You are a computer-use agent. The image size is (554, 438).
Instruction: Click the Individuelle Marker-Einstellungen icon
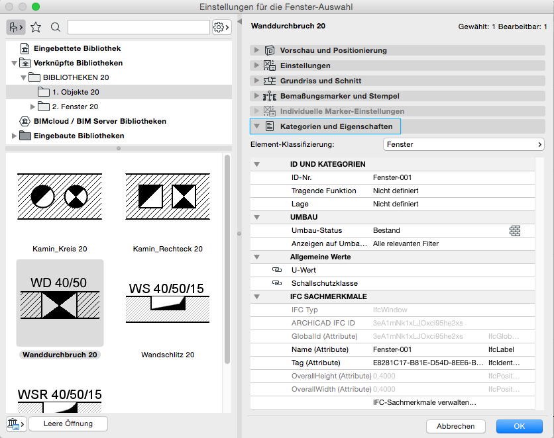[x=270, y=110]
